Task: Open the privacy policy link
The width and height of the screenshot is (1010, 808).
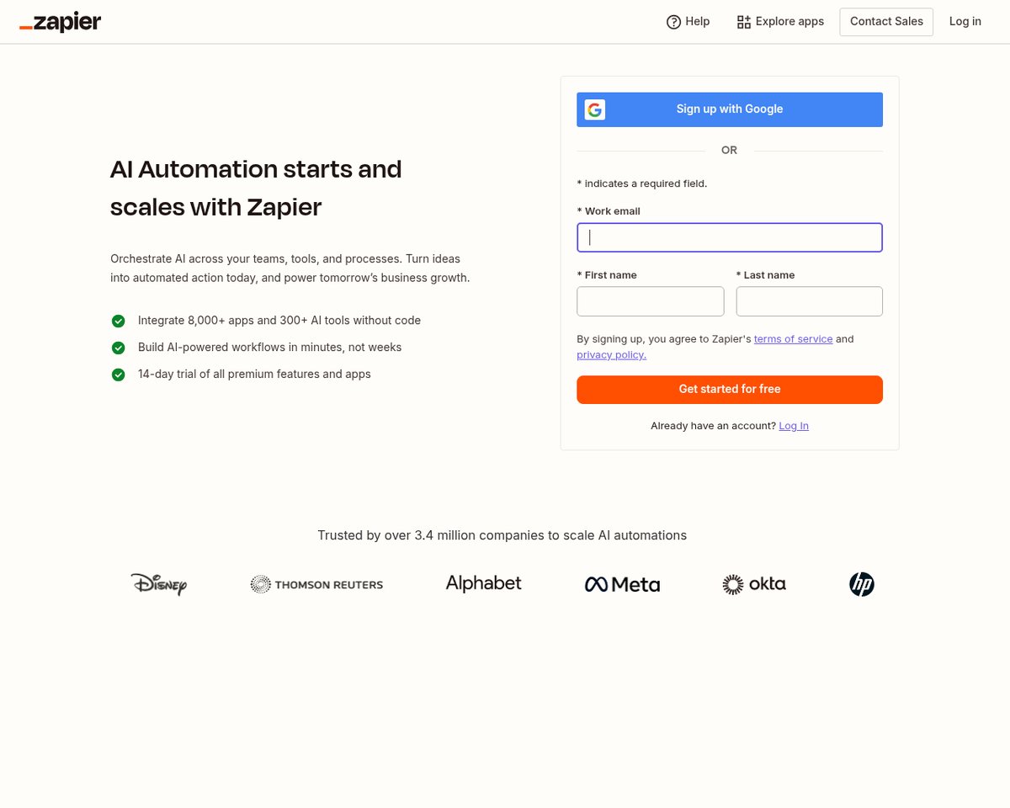Action: click(612, 355)
